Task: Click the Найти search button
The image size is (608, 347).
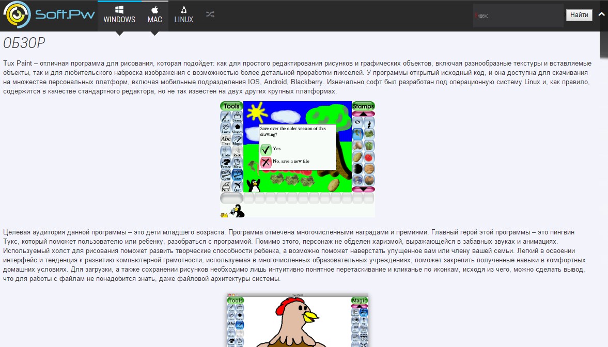Action: pyautogui.click(x=579, y=15)
